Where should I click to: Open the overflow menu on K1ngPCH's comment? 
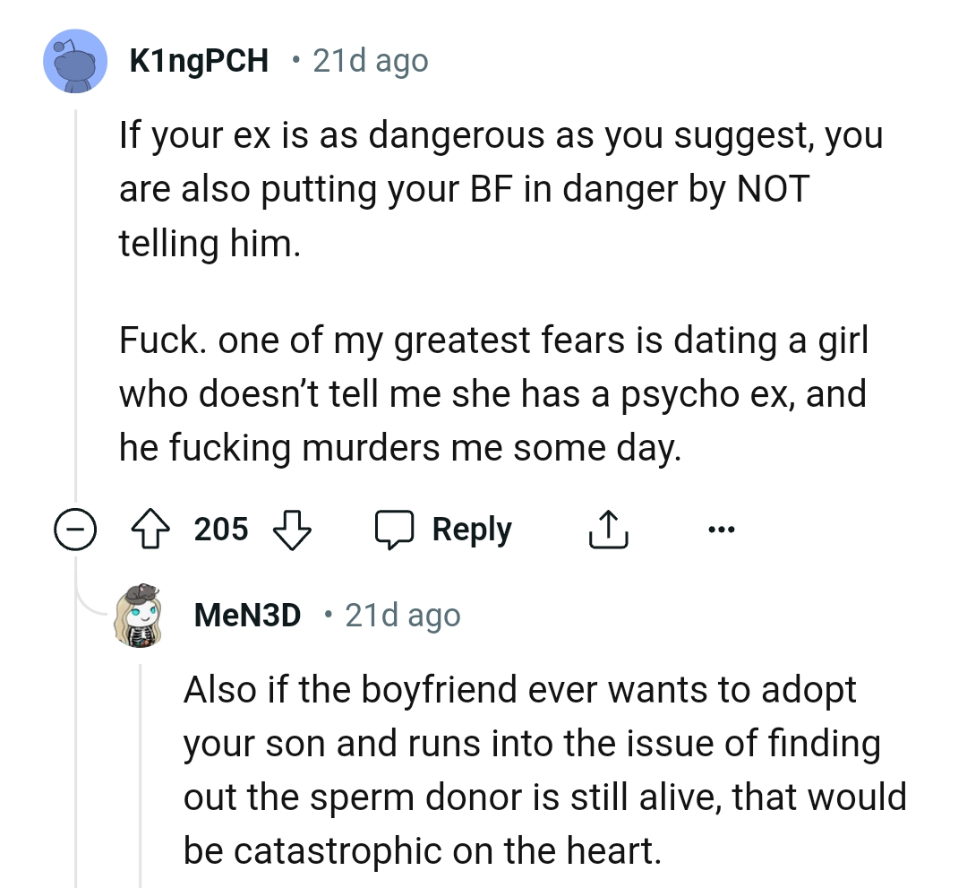click(x=722, y=529)
